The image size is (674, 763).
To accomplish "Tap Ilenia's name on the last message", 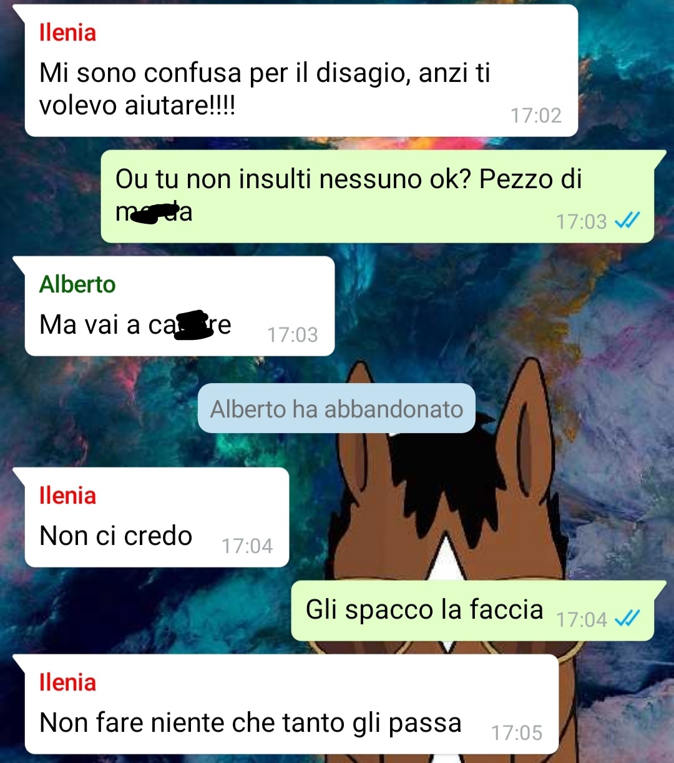I will [x=67, y=682].
